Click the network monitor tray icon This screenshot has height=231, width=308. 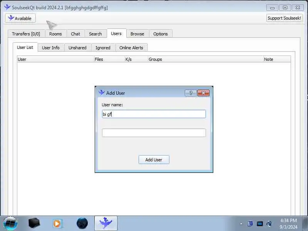(x=260, y=224)
